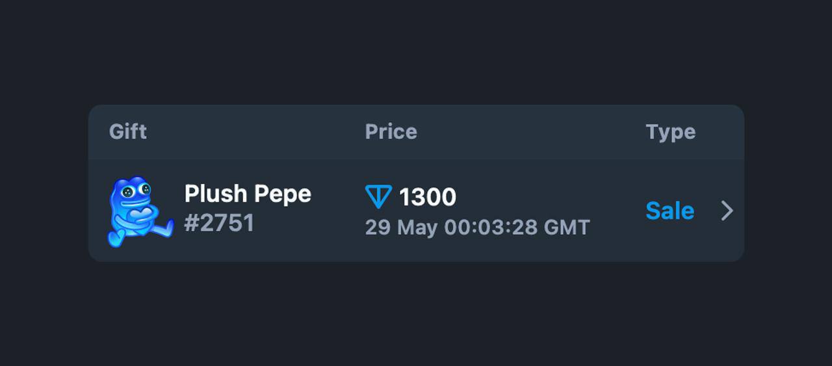Select the Price column header
Image resolution: width=832 pixels, height=366 pixels.
pos(391,132)
